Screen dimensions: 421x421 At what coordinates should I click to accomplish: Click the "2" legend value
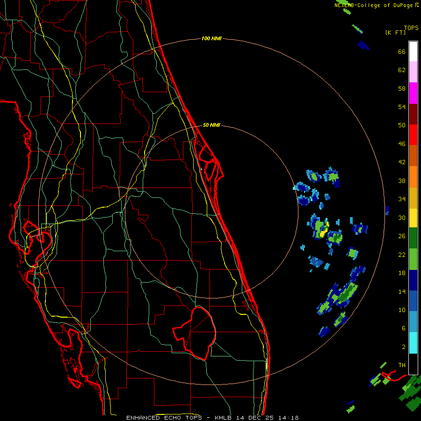(404, 347)
